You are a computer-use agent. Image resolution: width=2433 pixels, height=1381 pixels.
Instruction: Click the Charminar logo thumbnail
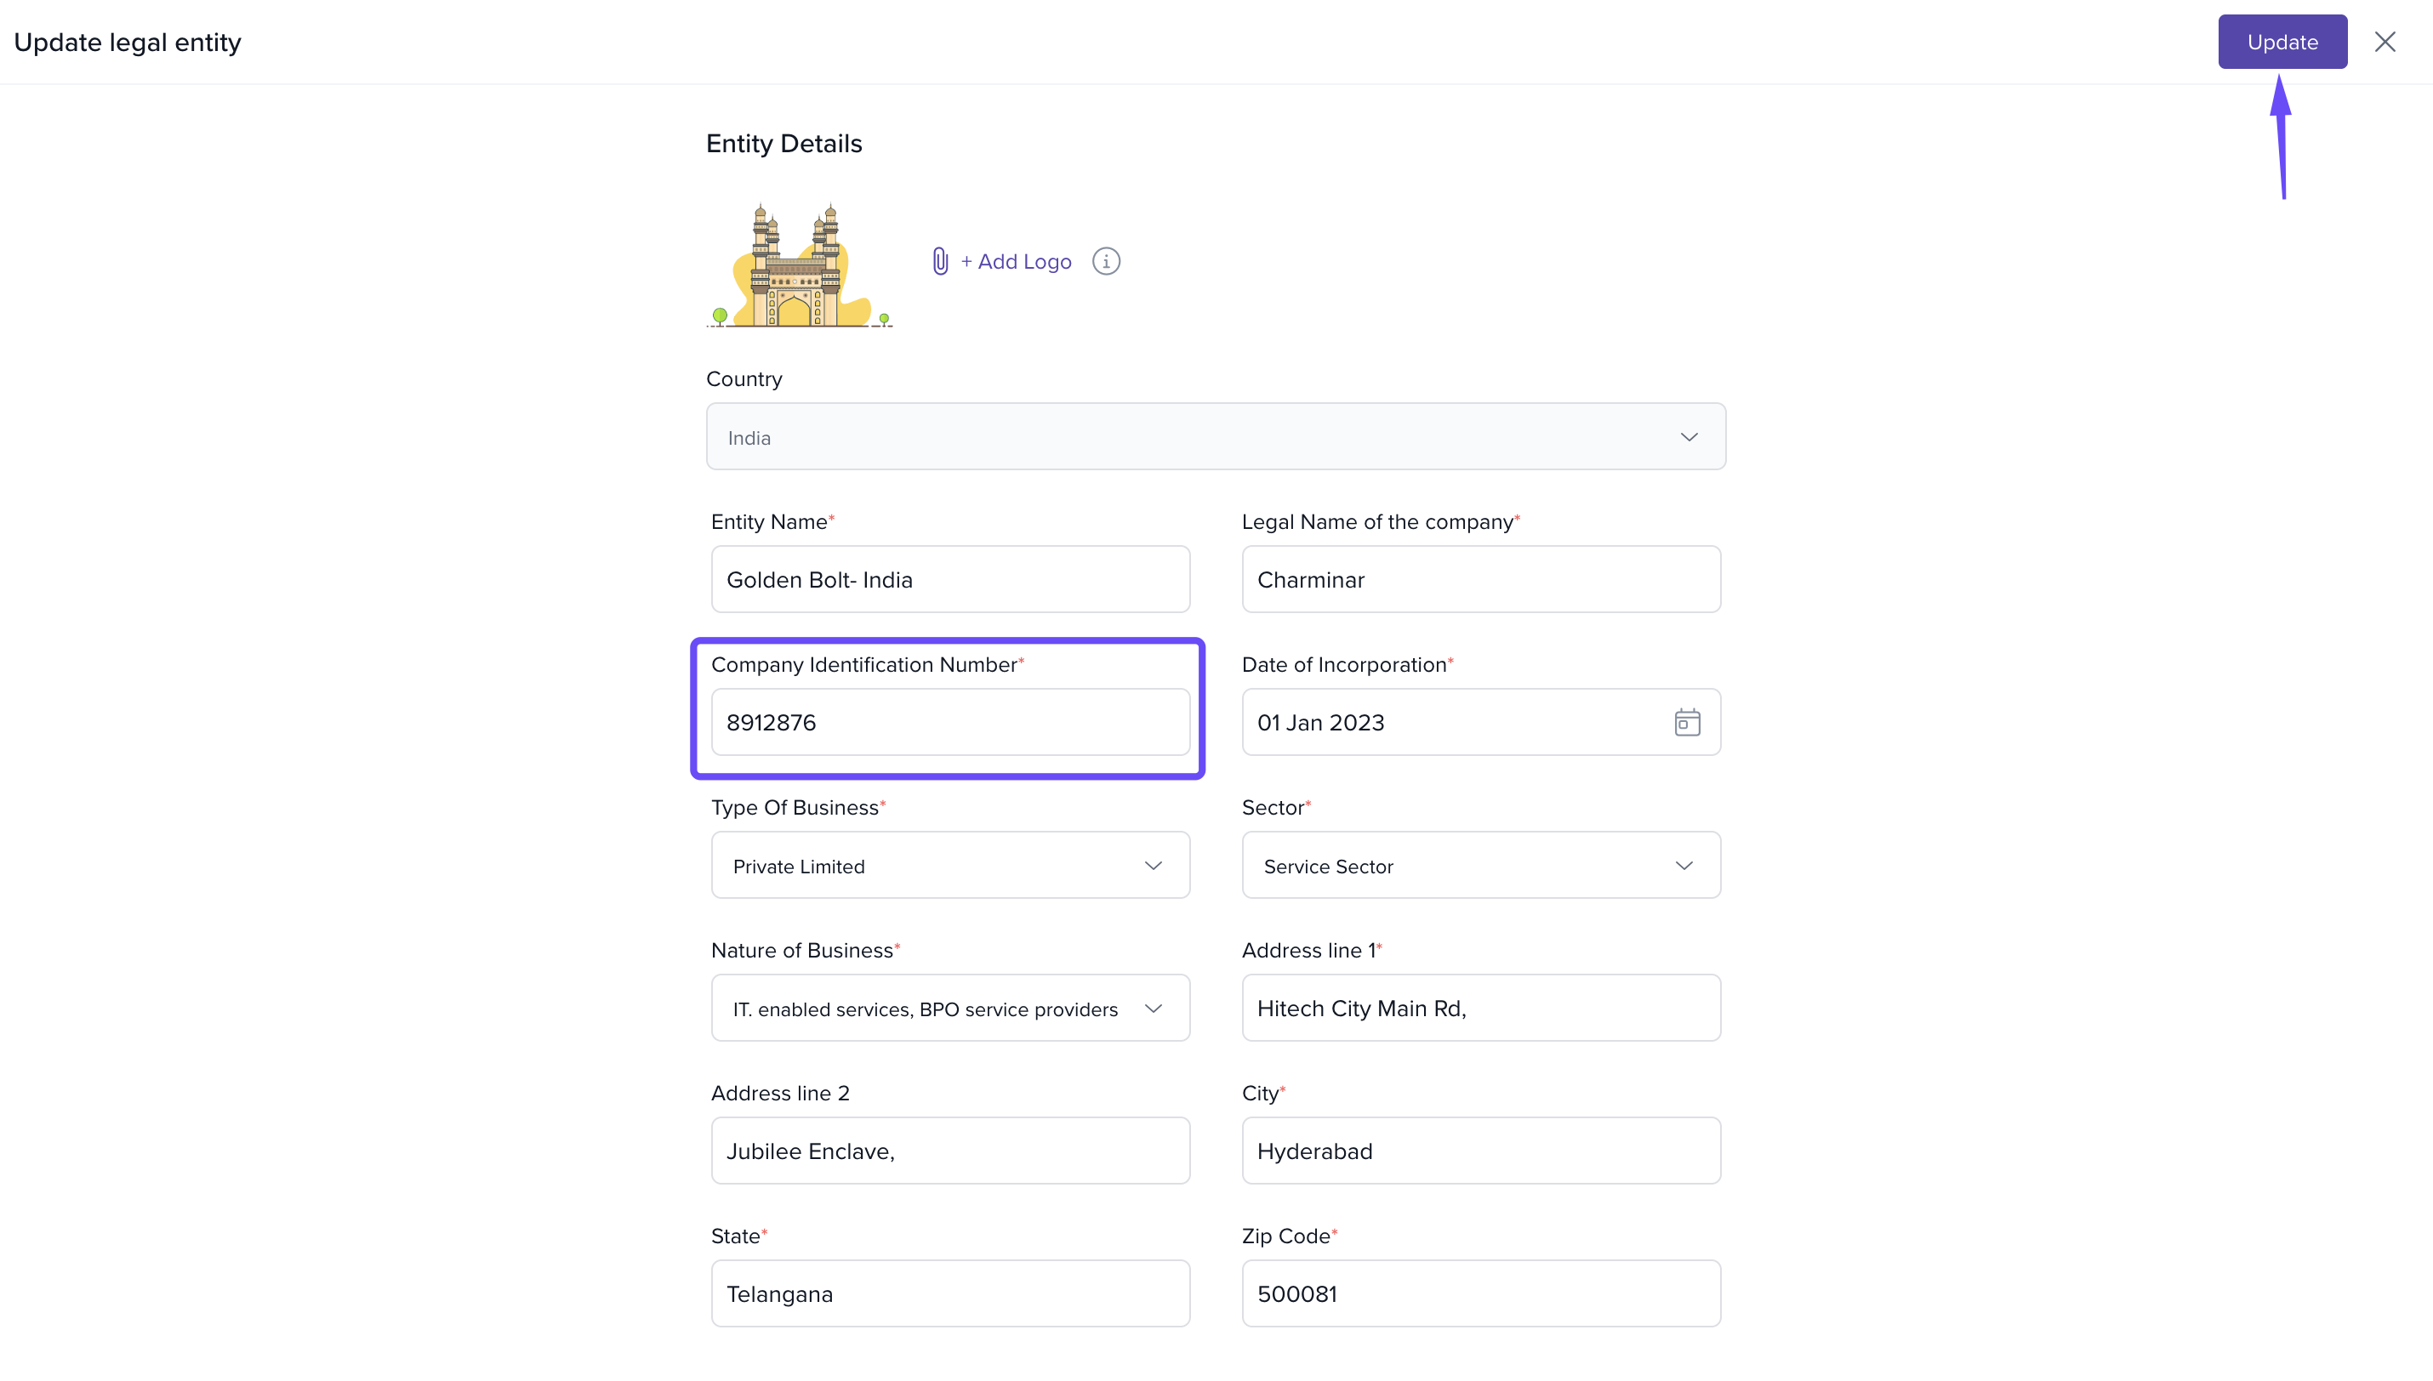tap(800, 265)
